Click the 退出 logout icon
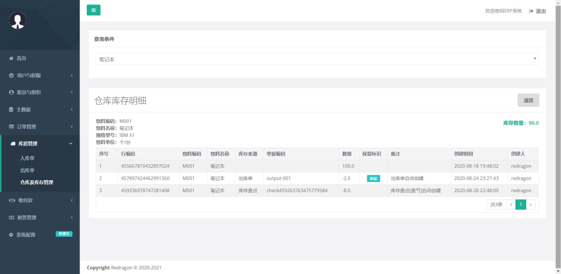This screenshot has height=274, width=561. pyautogui.click(x=531, y=11)
